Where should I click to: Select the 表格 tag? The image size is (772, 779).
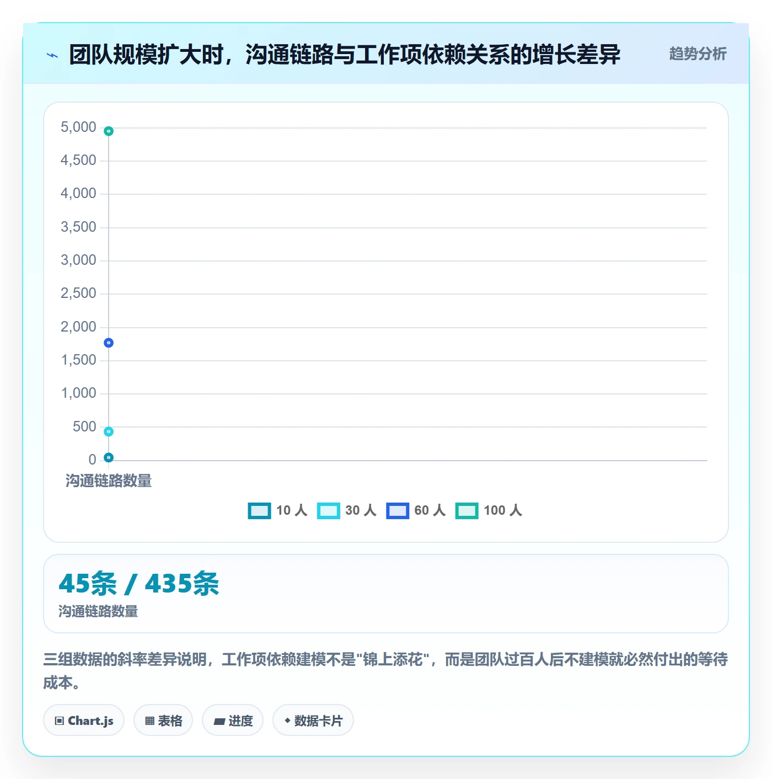(163, 721)
